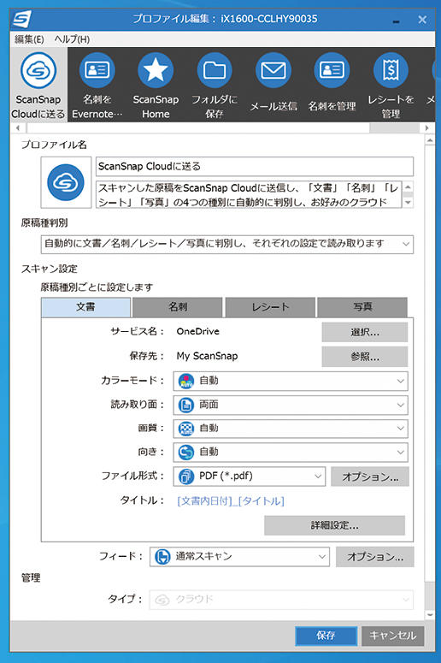This screenshot has width=441, height=663.
Task: Click the main panel scroll up arrow
Action: coord(430,140)
